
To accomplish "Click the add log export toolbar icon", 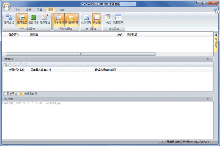I will 5,65.
